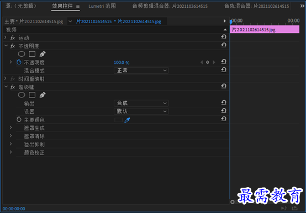Viewport: 306px width, 213px height.
Task: Create an ellipse mask under 超级键
Action: [x=22, y=95]
